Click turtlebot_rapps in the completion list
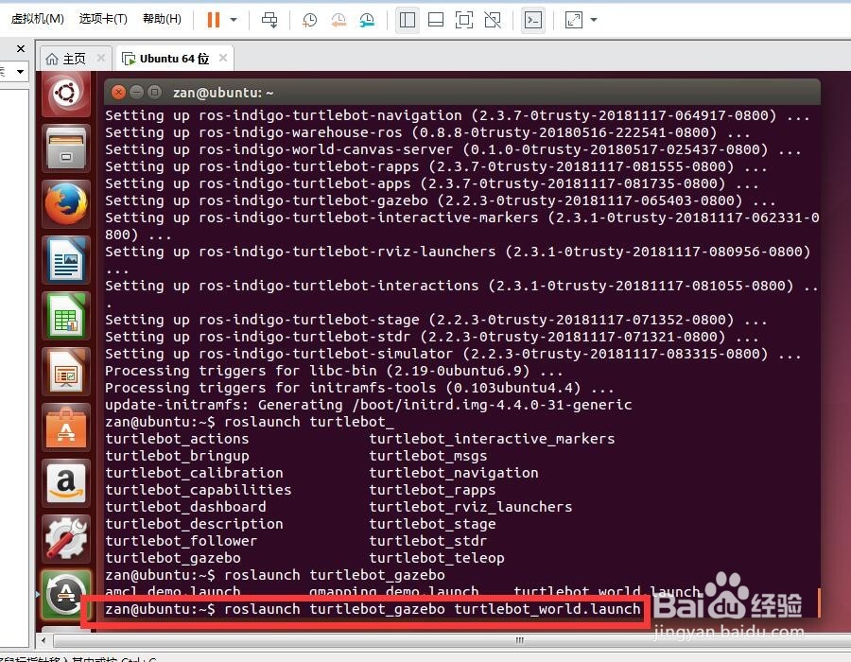Image resolution: width=851 pixels, height=662 pixels. coord(432,490)
